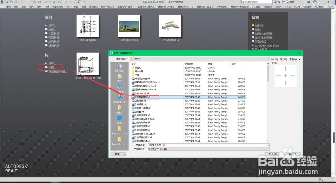
Task: Open the BIM数据库 ribbon tab
Action: [222, 7]
